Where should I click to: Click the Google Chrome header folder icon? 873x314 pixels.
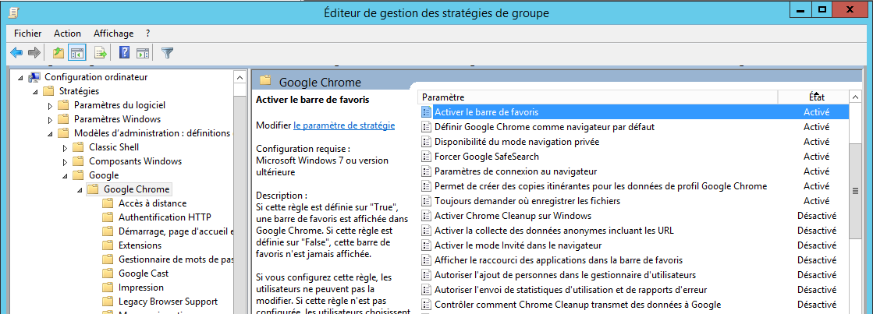click(265, 81)
